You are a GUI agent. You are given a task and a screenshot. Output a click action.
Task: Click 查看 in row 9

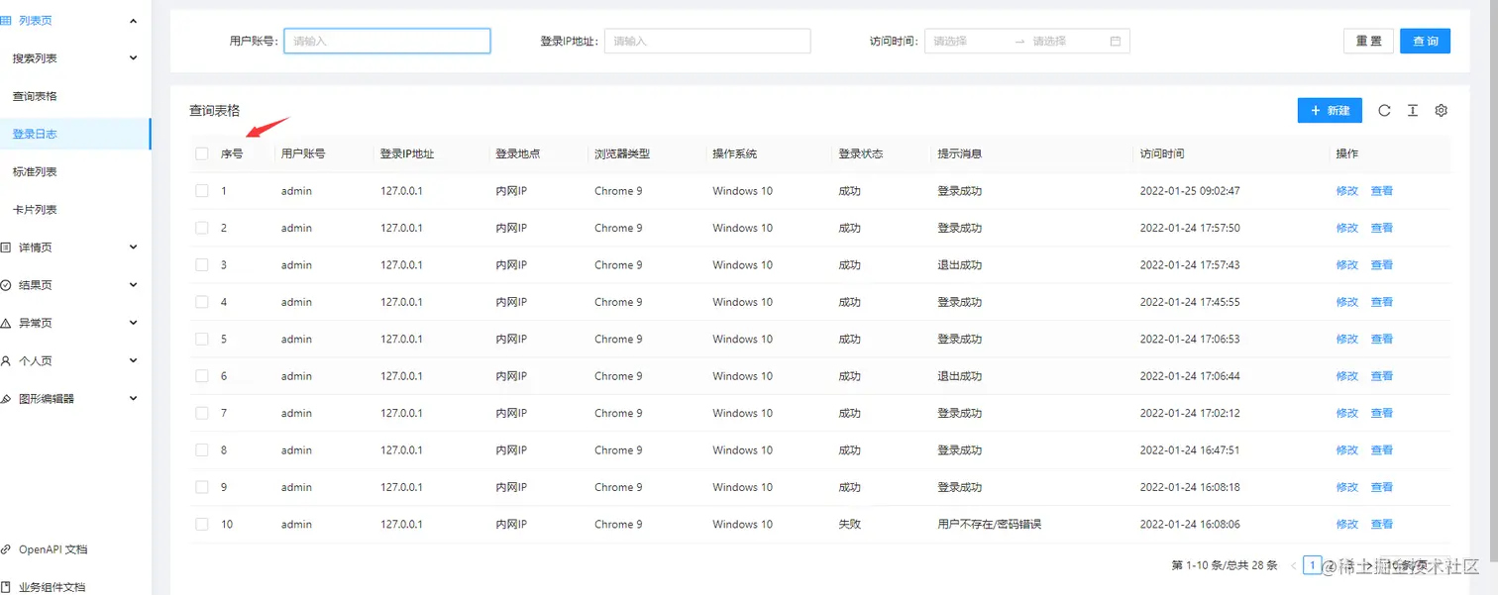pyautogui.click(x=1382, y=487)
